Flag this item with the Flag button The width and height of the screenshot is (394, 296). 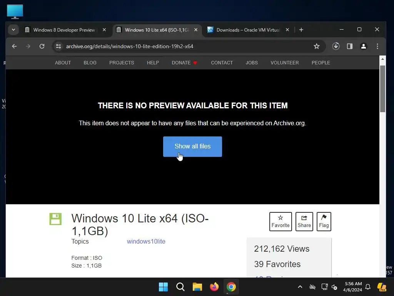click(x=324, y=222)
